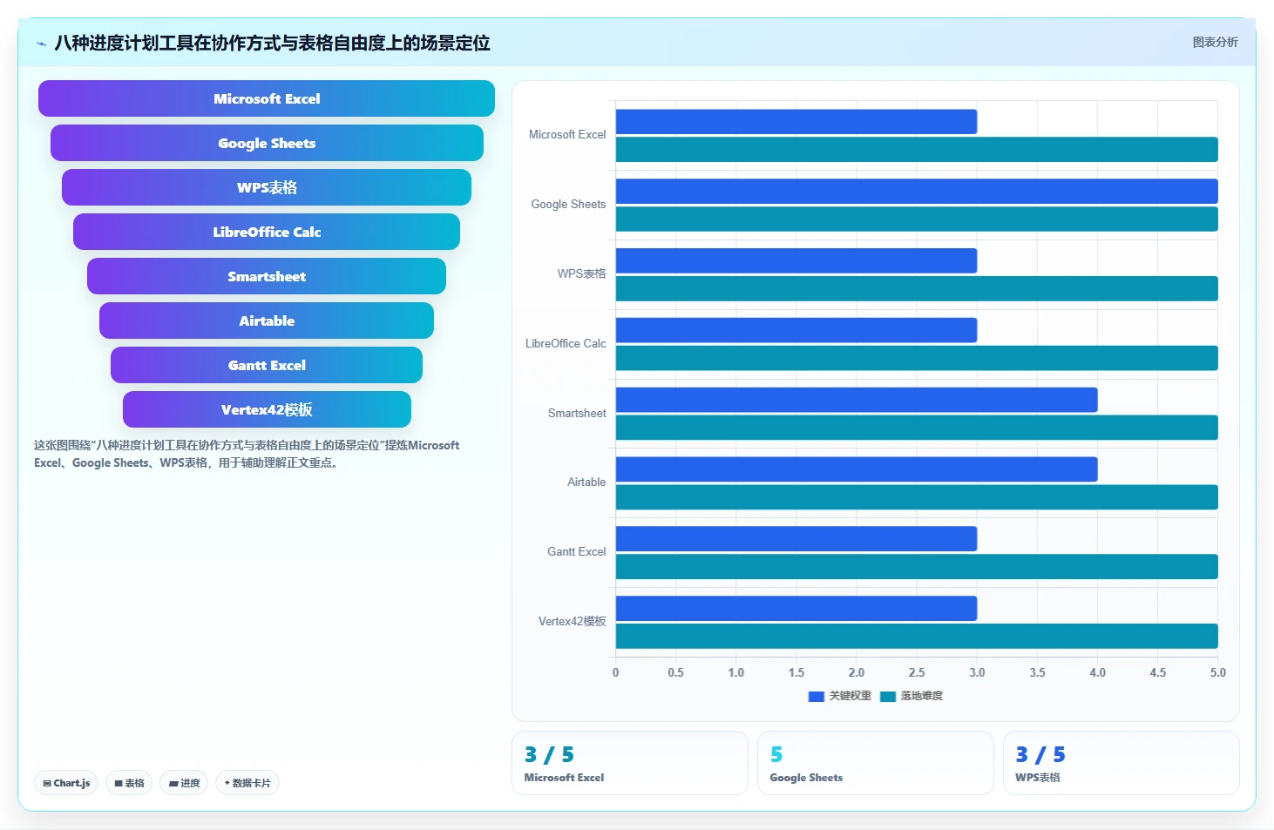This screenshot has width=1274, height=830.
Task: Click the Airtable blue 关键权重 bar
Action: (857, 469)
